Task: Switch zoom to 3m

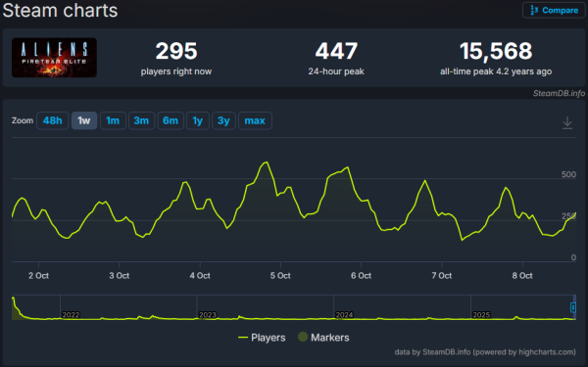Action: (141, 120)
